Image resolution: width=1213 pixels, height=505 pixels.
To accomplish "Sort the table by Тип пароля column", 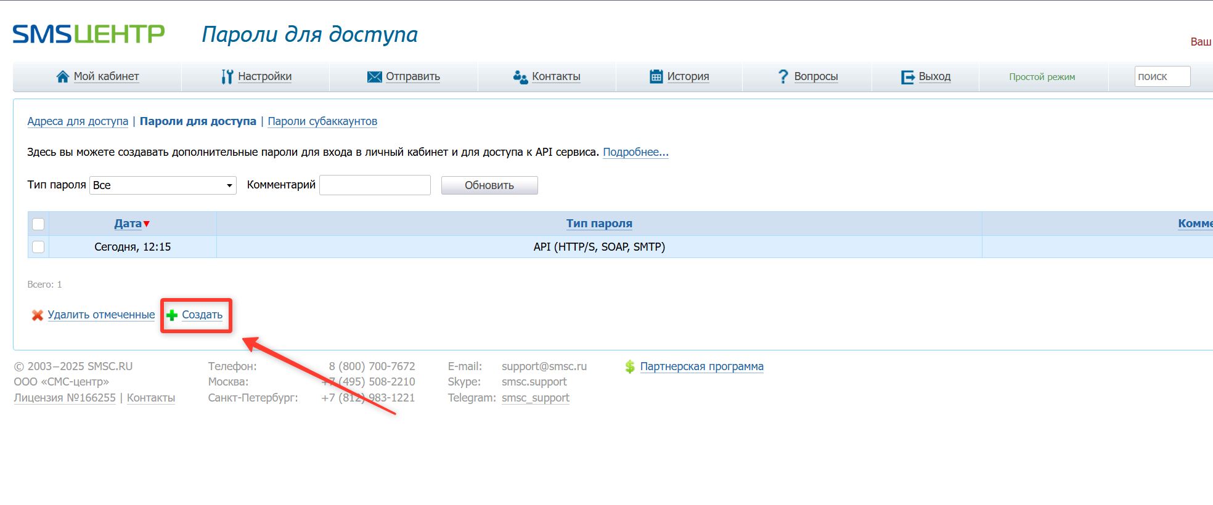I will click(x=598, y=224).
